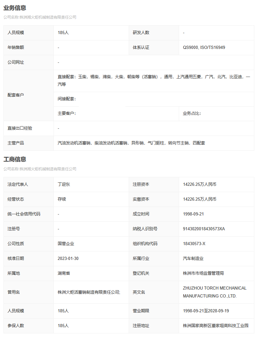Select English name ZHUZHOU TORCH MECHANICAL MANUFACTURING

215,292
